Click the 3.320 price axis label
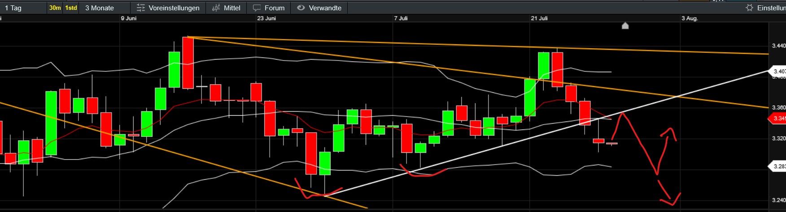 coord(779,138)
